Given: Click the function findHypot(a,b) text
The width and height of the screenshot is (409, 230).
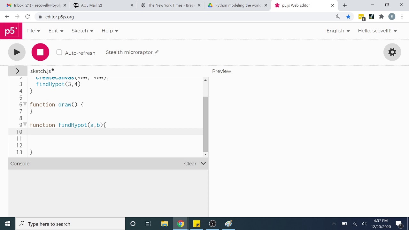Looking at the screenshot, I should point(66,125).
